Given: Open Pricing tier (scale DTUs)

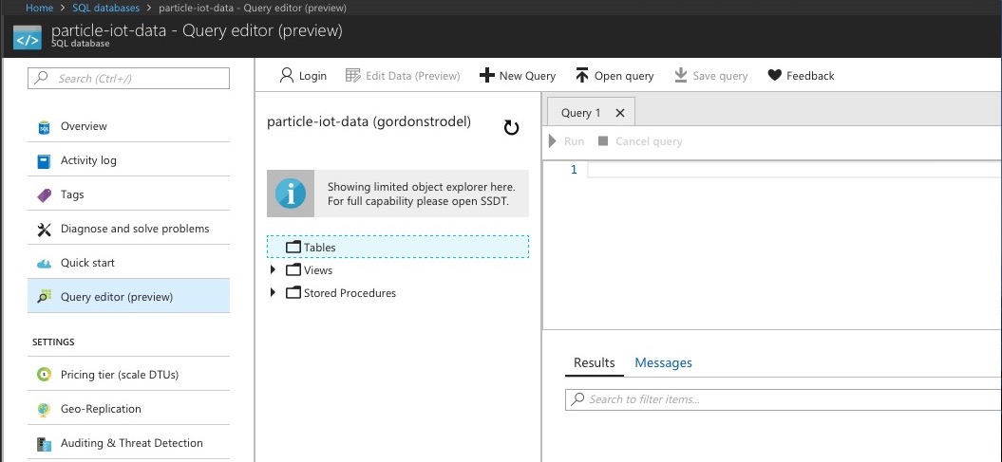Looking at the screenshot, I should pyautogui.click(x=128, y=375).
